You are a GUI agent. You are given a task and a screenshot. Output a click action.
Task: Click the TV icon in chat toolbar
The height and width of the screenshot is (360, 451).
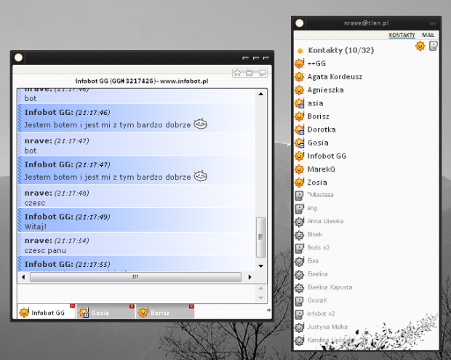click(x=250, y=73)
